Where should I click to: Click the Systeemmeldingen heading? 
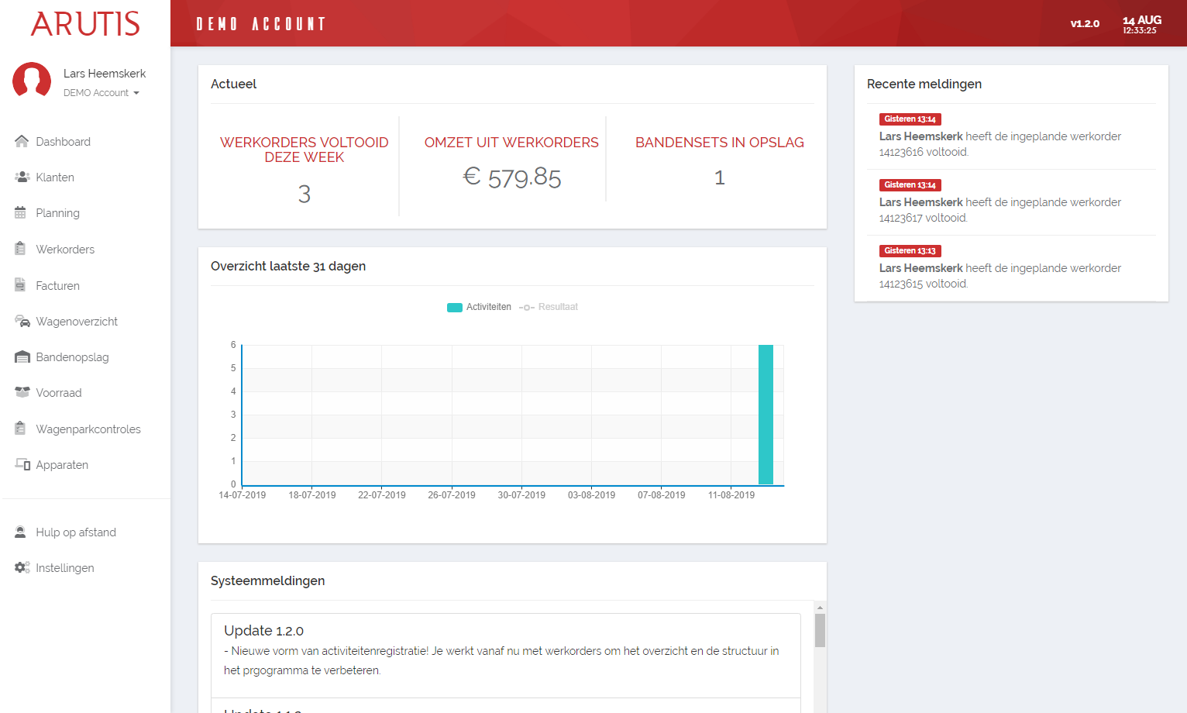coord(268,580)
